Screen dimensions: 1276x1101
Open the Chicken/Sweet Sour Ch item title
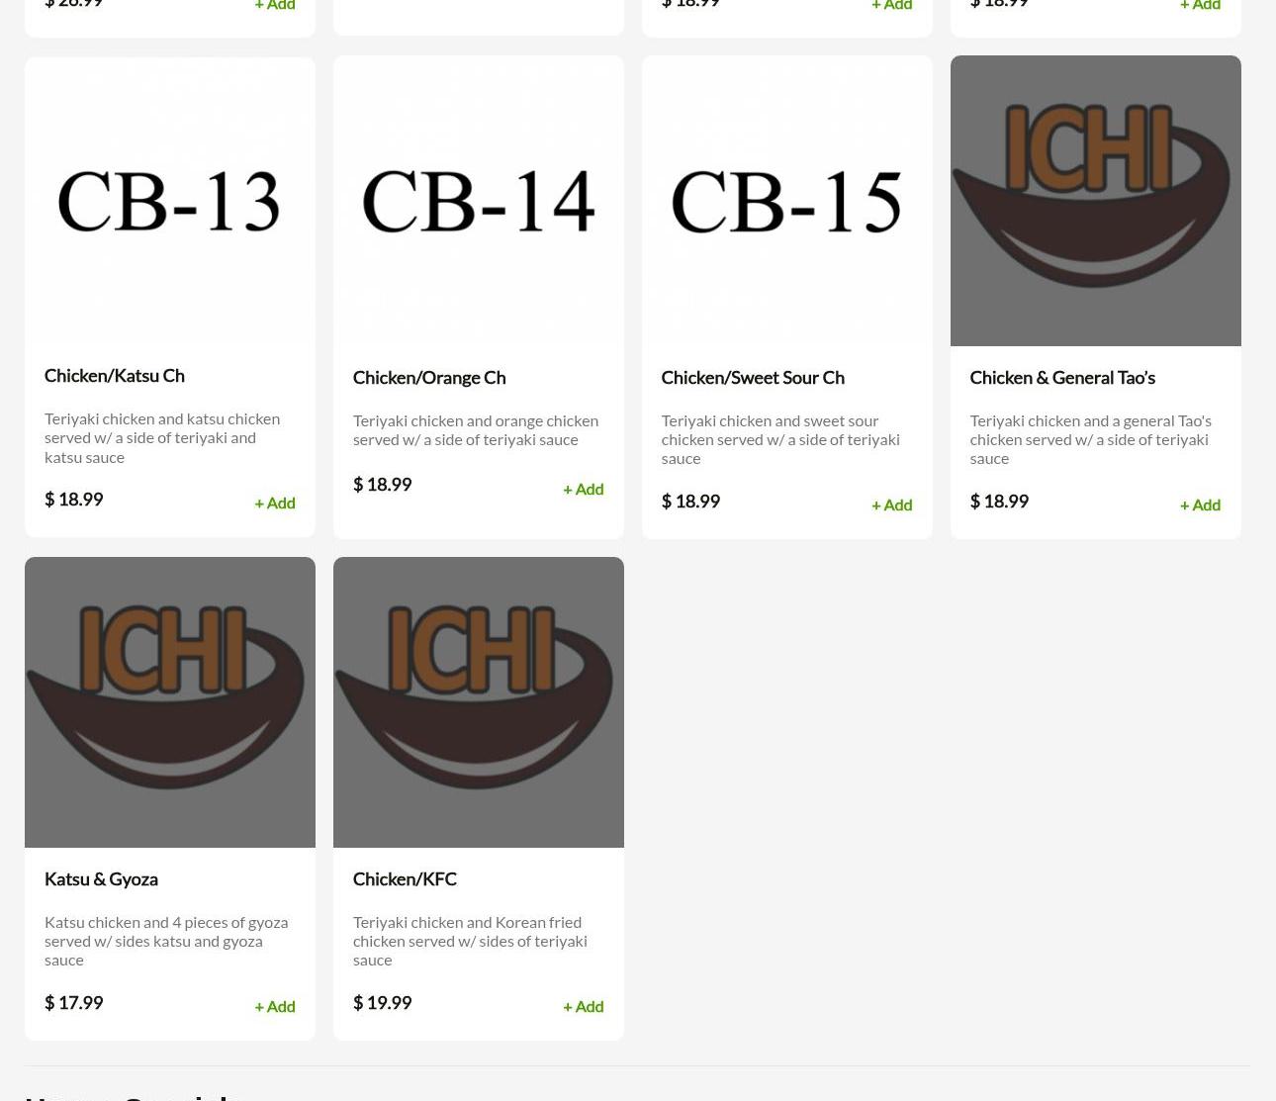[x=753, y=378]
